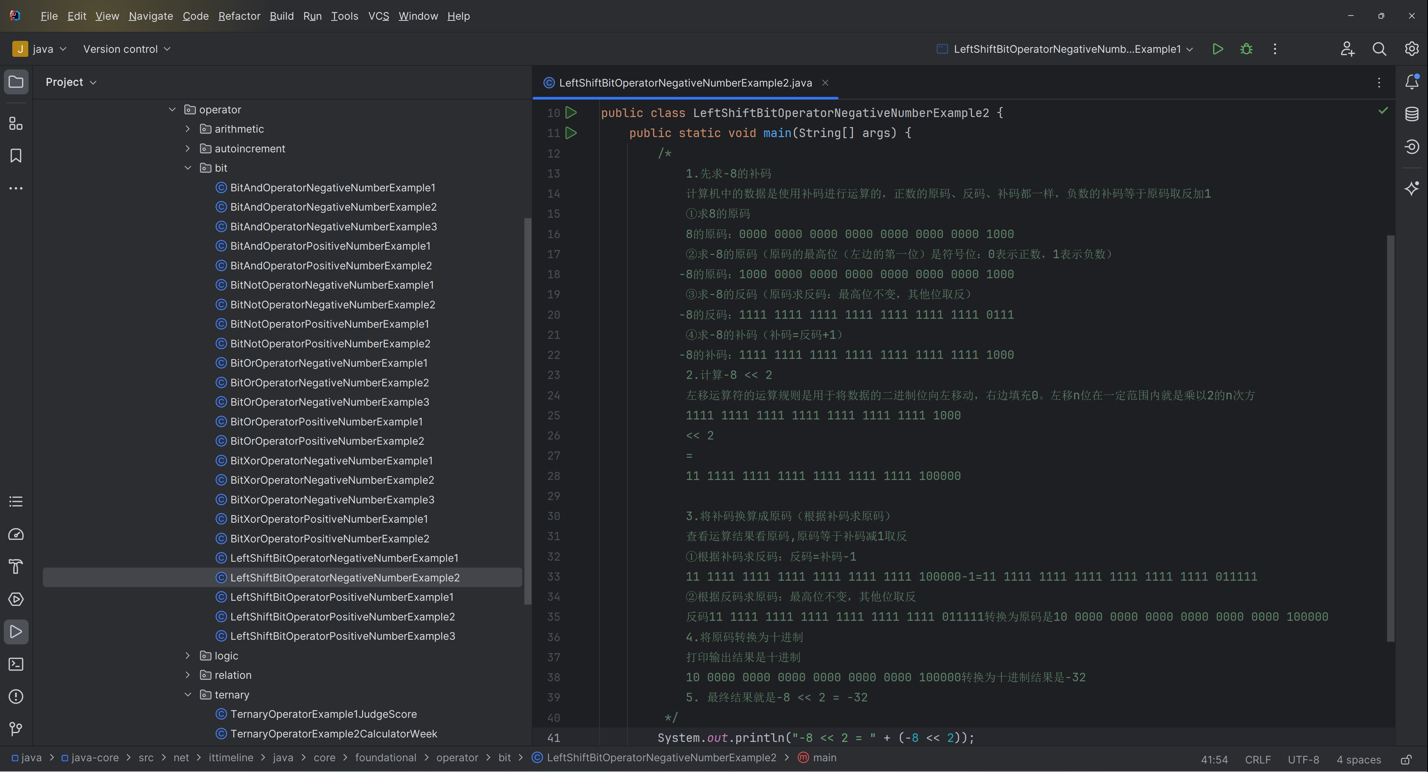Open the Git tool window icon
This screenshot has height=772, width=1428.
click(x=16, y=729)
